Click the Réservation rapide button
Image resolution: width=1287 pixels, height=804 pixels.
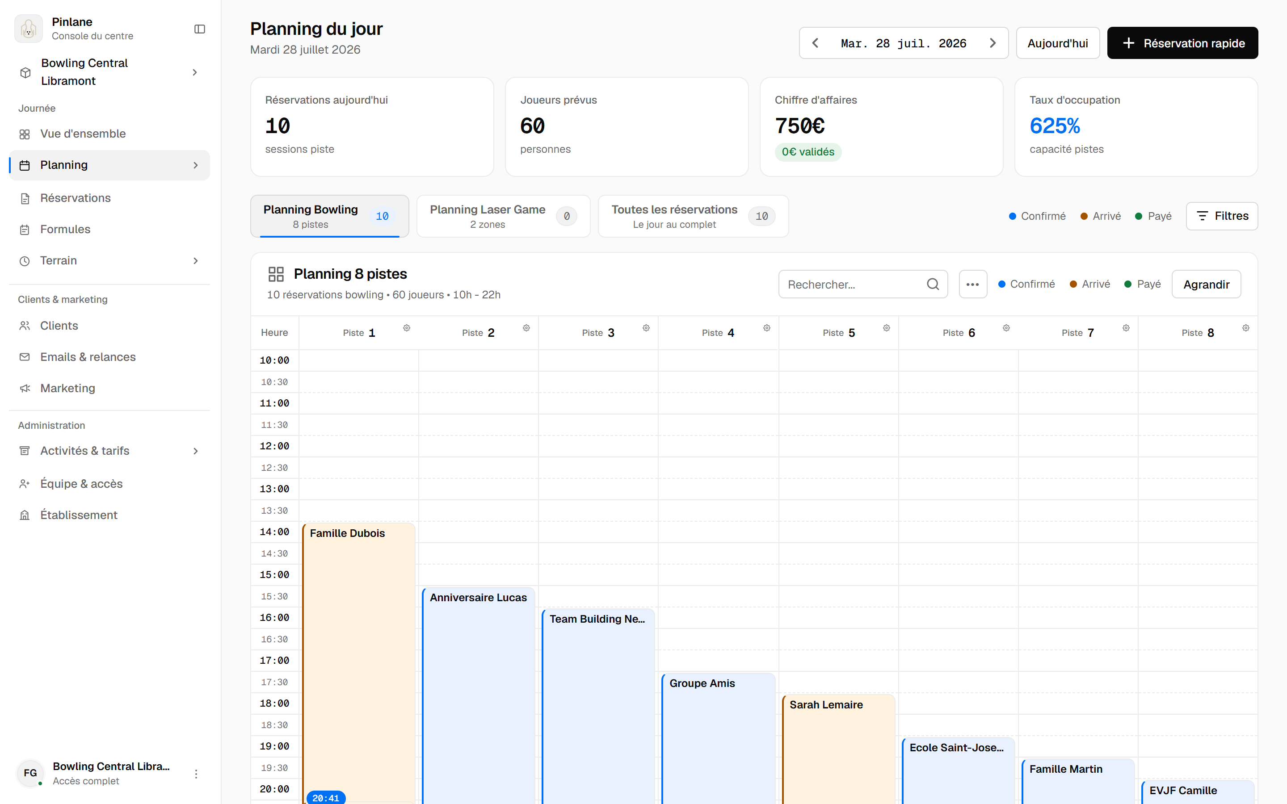click(1182, 43)
